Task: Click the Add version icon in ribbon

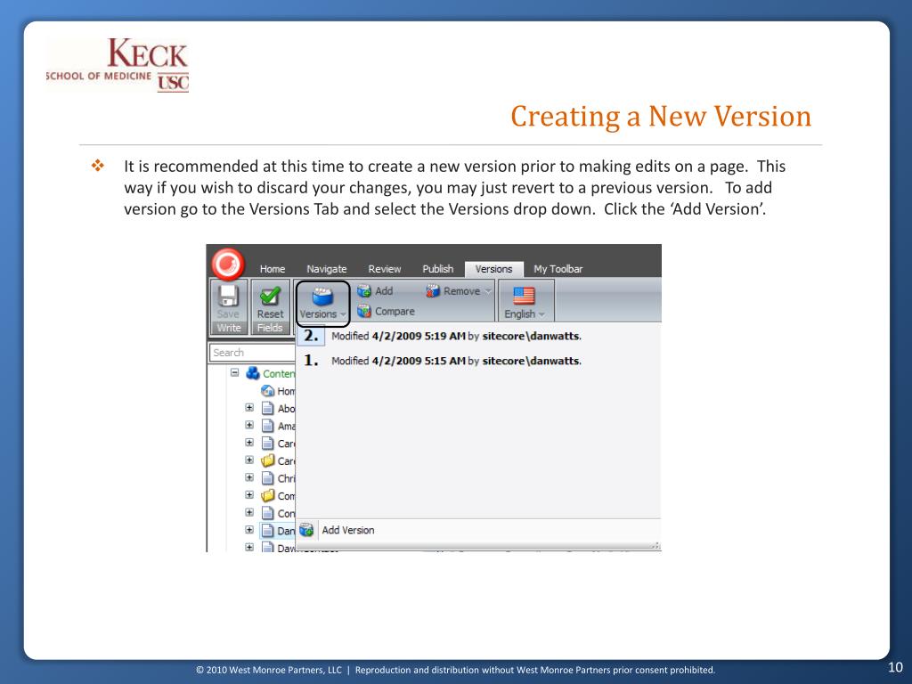Action: tap(364, 291)
